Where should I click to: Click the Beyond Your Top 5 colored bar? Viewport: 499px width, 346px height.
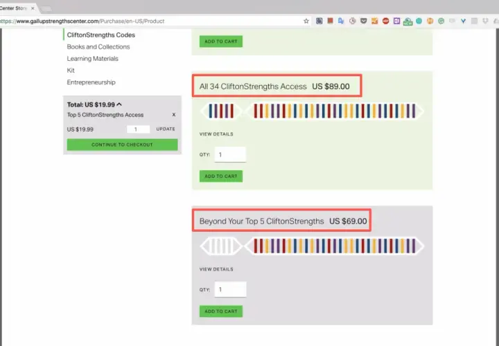(x=335, y=246)
